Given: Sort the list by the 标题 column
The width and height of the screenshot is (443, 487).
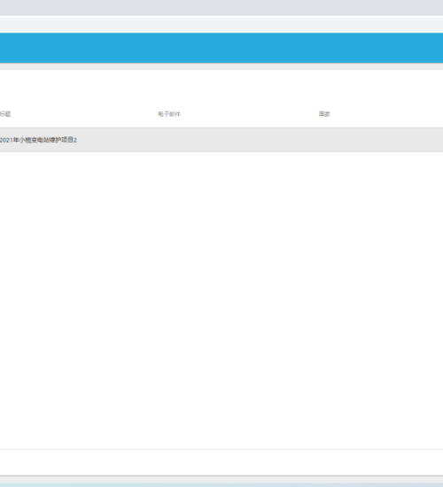Looking at the screenshot, I should 5,114.
